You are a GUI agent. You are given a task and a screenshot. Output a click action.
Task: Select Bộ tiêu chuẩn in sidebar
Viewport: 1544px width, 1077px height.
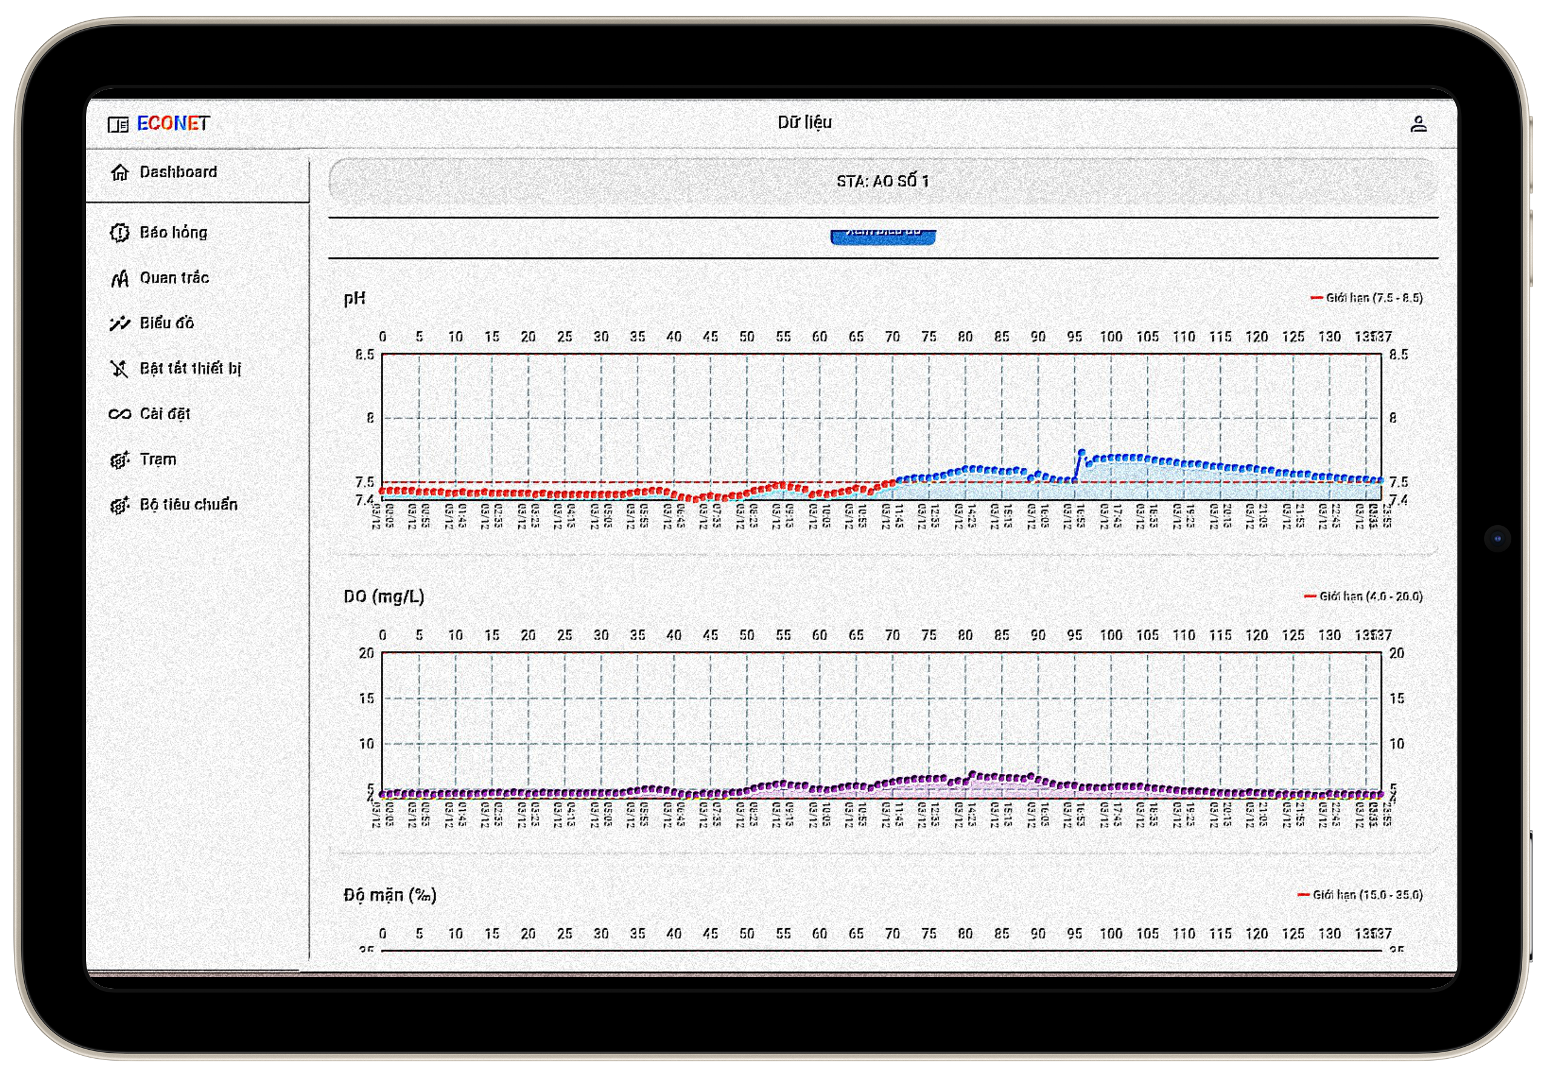[x=188, y=505]
